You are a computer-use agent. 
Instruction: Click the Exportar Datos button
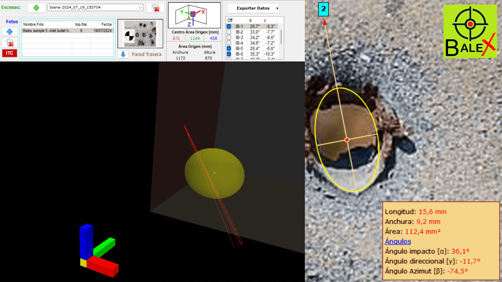pyautogui.click(x=253, y=8)
